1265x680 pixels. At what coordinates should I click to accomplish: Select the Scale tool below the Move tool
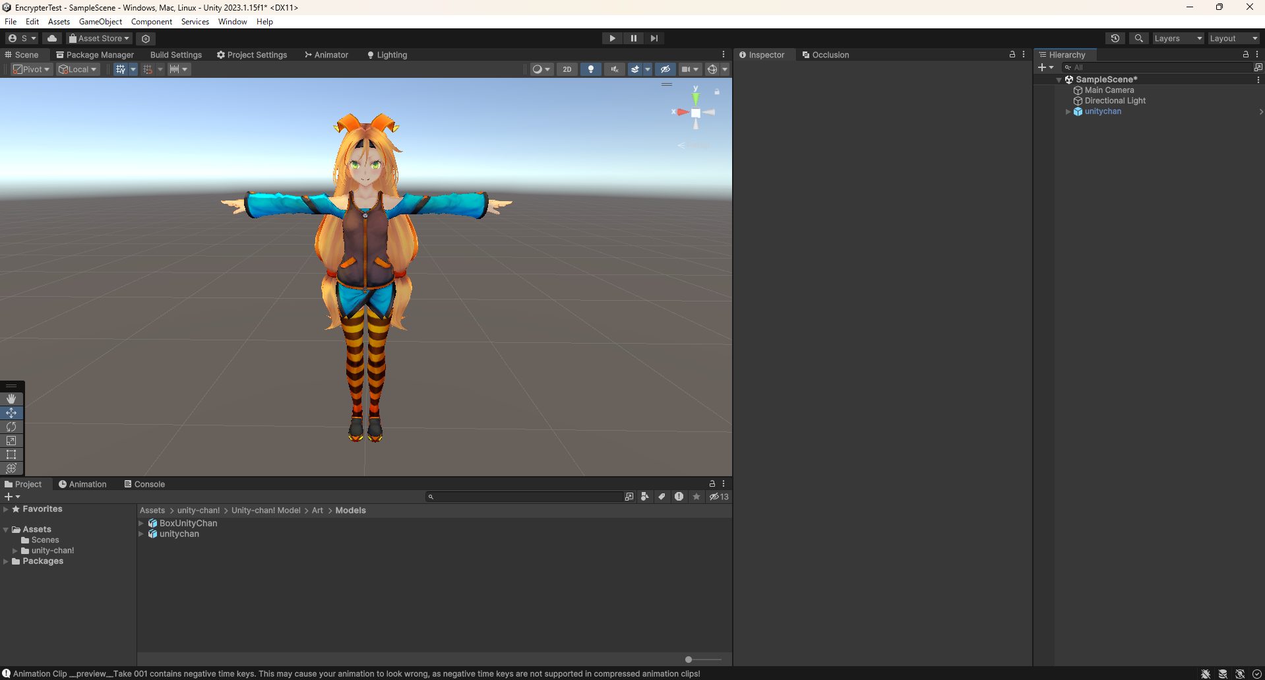coord(11,441)
